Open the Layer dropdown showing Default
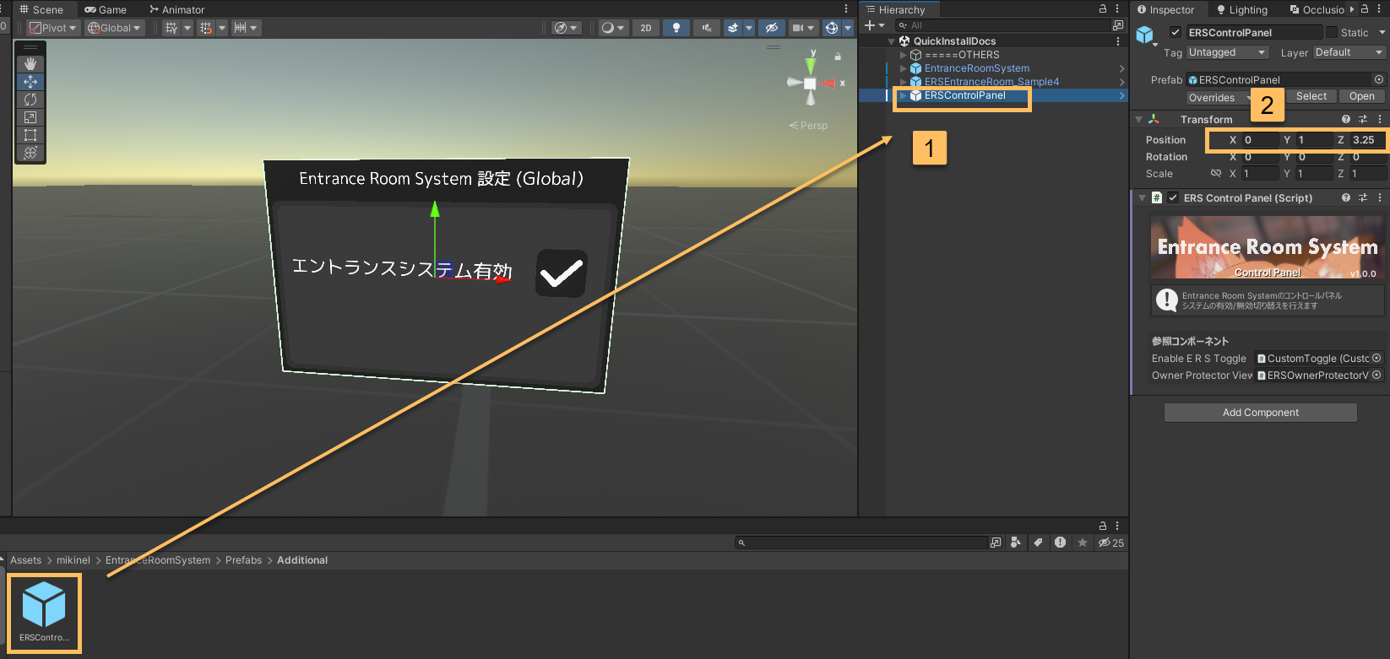The width and height of the screenshot is (1390, 659). 1349,52
